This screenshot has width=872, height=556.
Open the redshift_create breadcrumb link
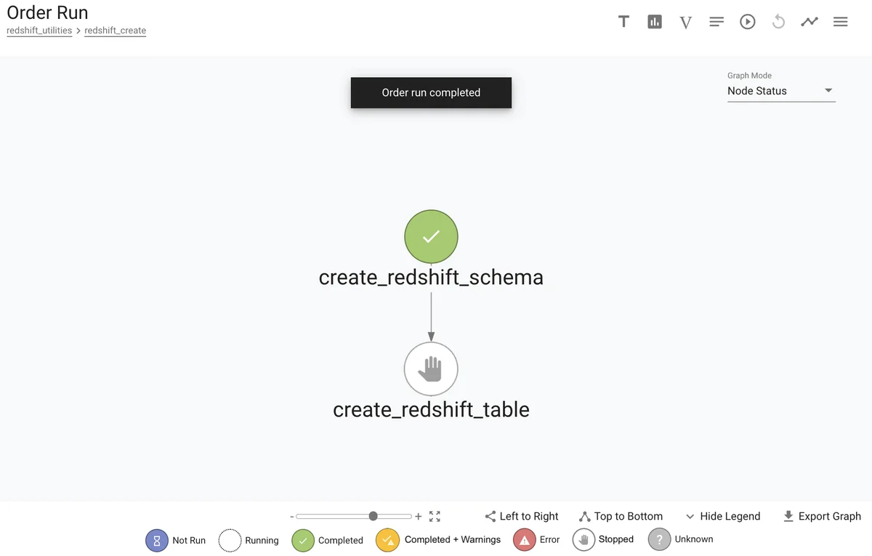pos(115,31)
